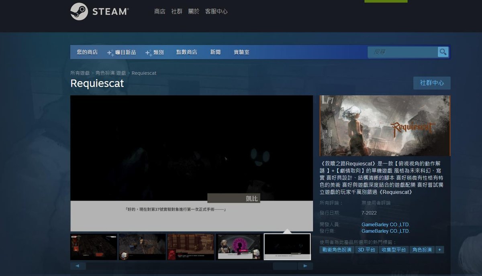Click the thumbnail strip right arrow
This screenshot has width=482, height=276.
(x=305, y=266)
